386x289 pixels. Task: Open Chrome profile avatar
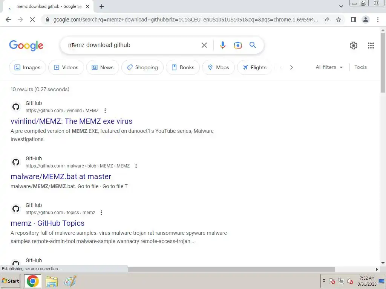coord(366,20)
